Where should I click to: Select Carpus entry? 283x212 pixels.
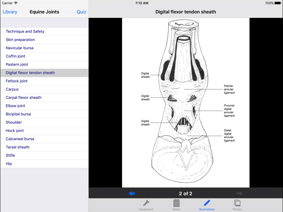coord(45,89)
